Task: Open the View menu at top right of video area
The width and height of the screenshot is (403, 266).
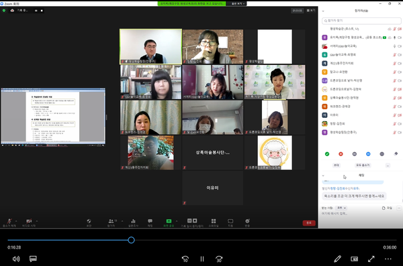Action: click(x=311, y=11)
